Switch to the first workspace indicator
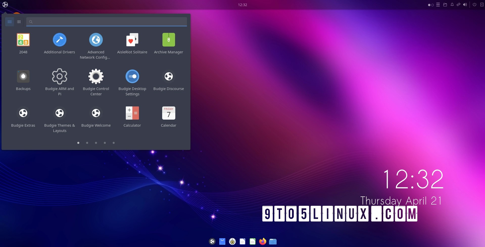The image size is (485, 247). (429, 5)
